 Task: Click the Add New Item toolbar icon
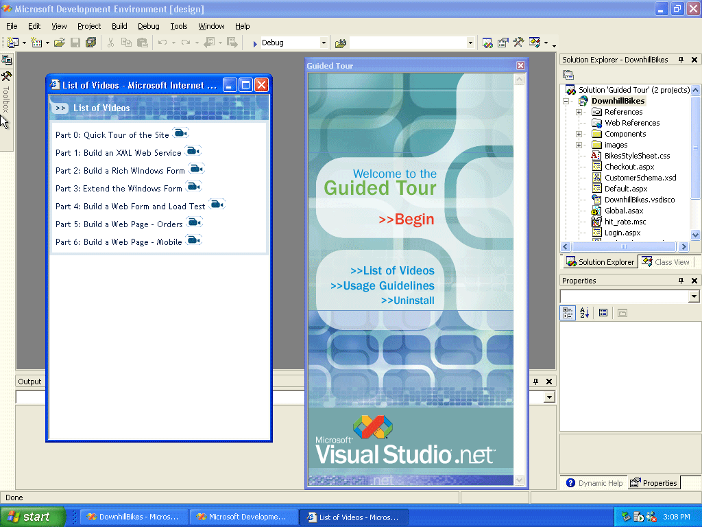[36, 43]
